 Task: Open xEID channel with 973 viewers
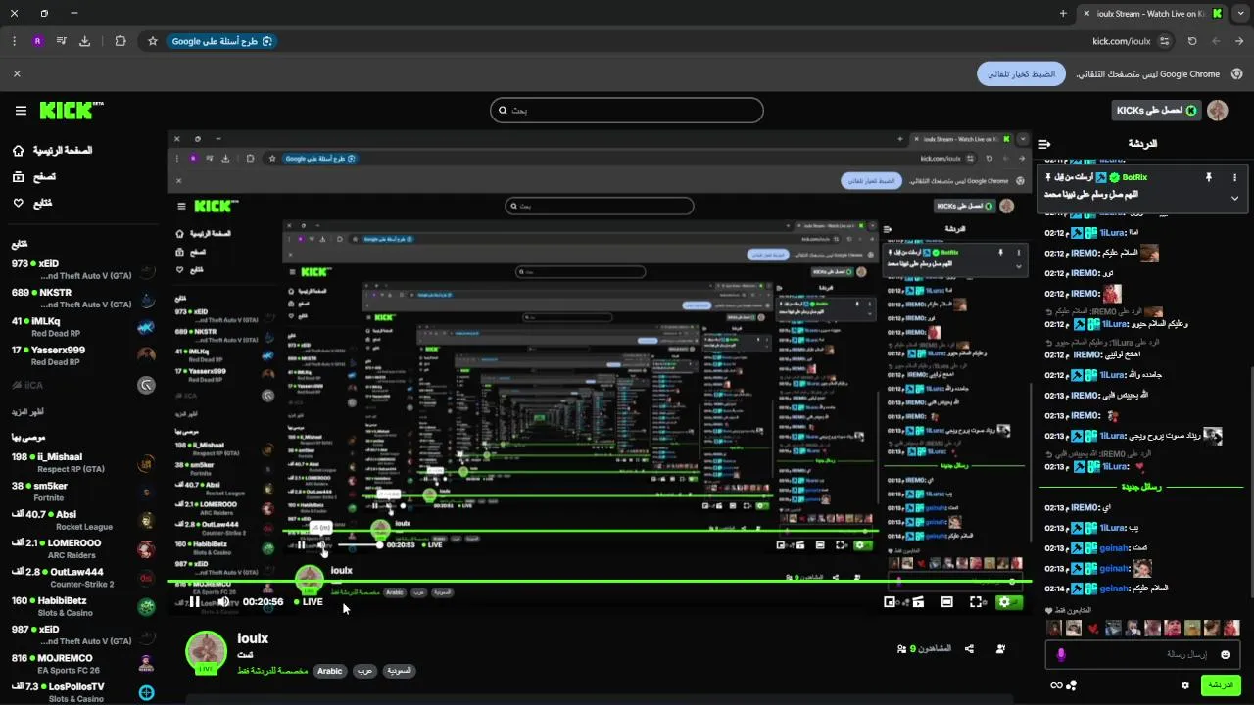(x=83, y=270)
